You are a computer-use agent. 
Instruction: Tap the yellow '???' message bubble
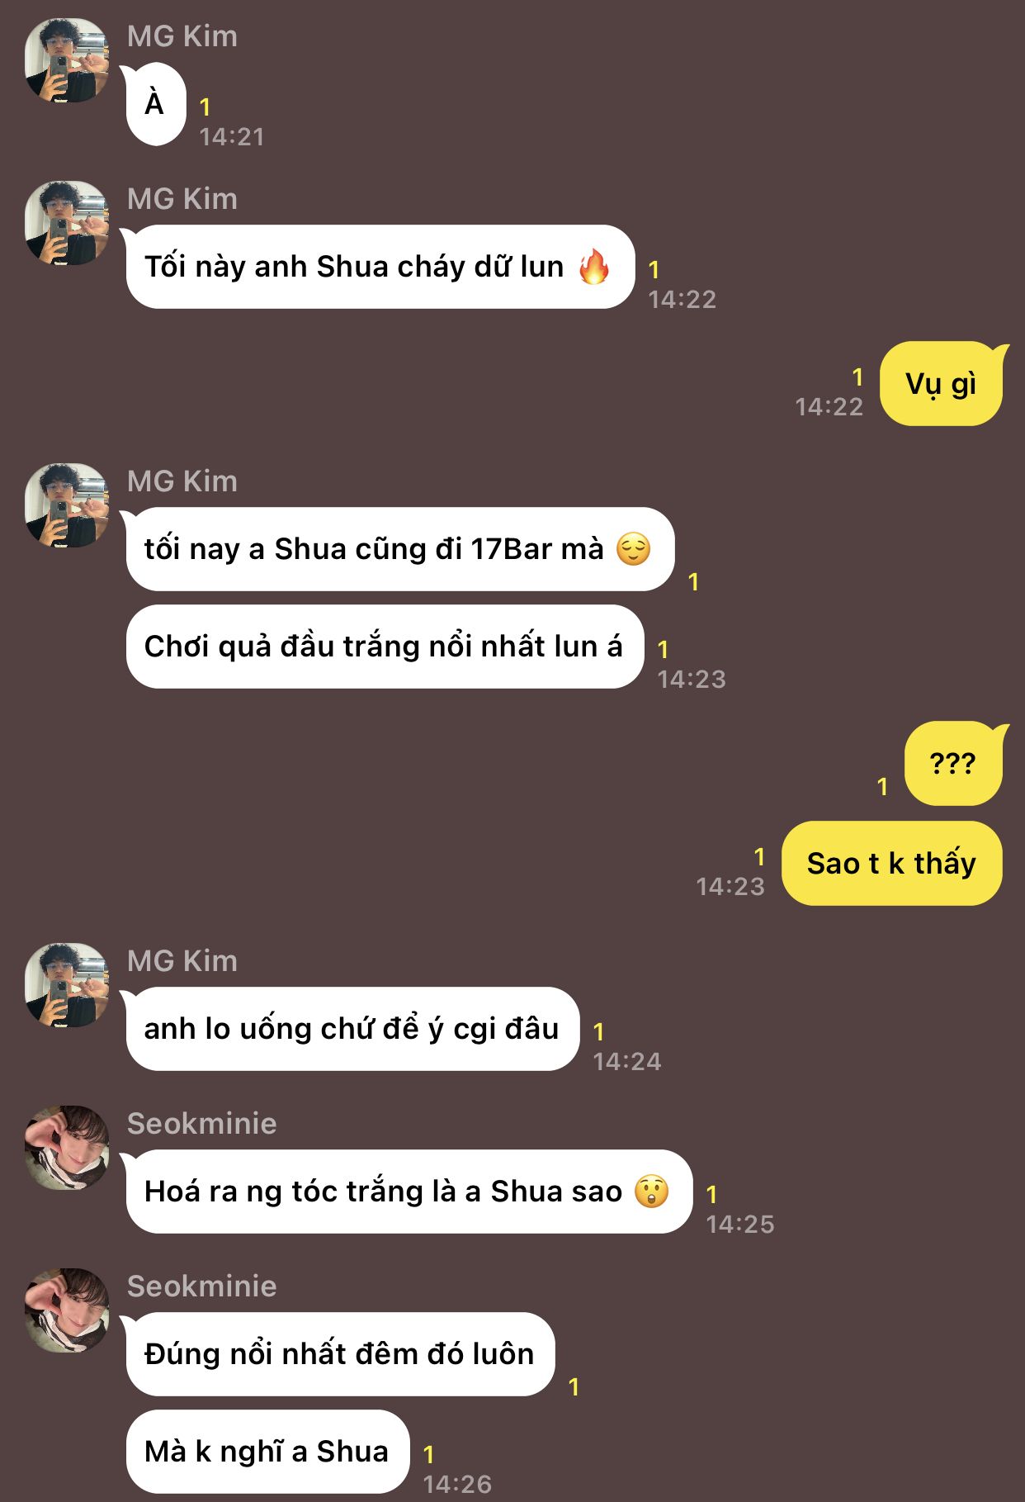(x=955, y=763)
